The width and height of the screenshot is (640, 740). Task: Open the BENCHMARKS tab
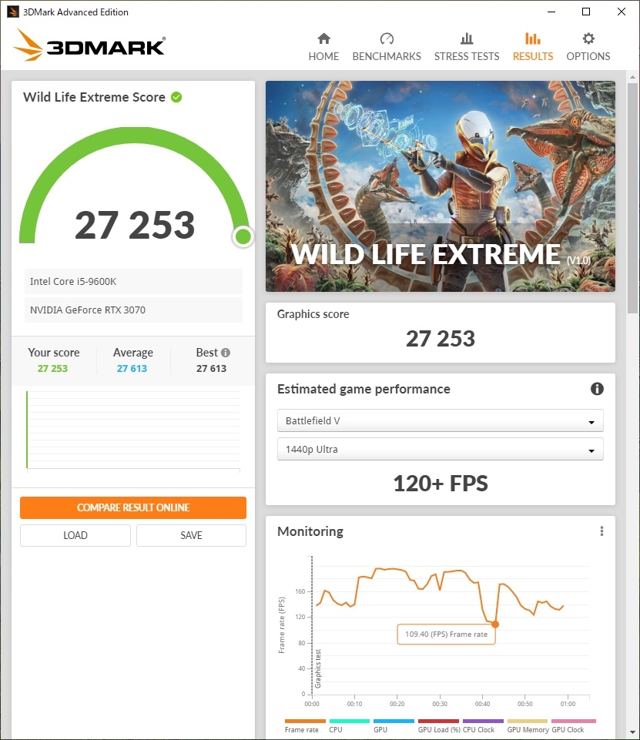387,47
